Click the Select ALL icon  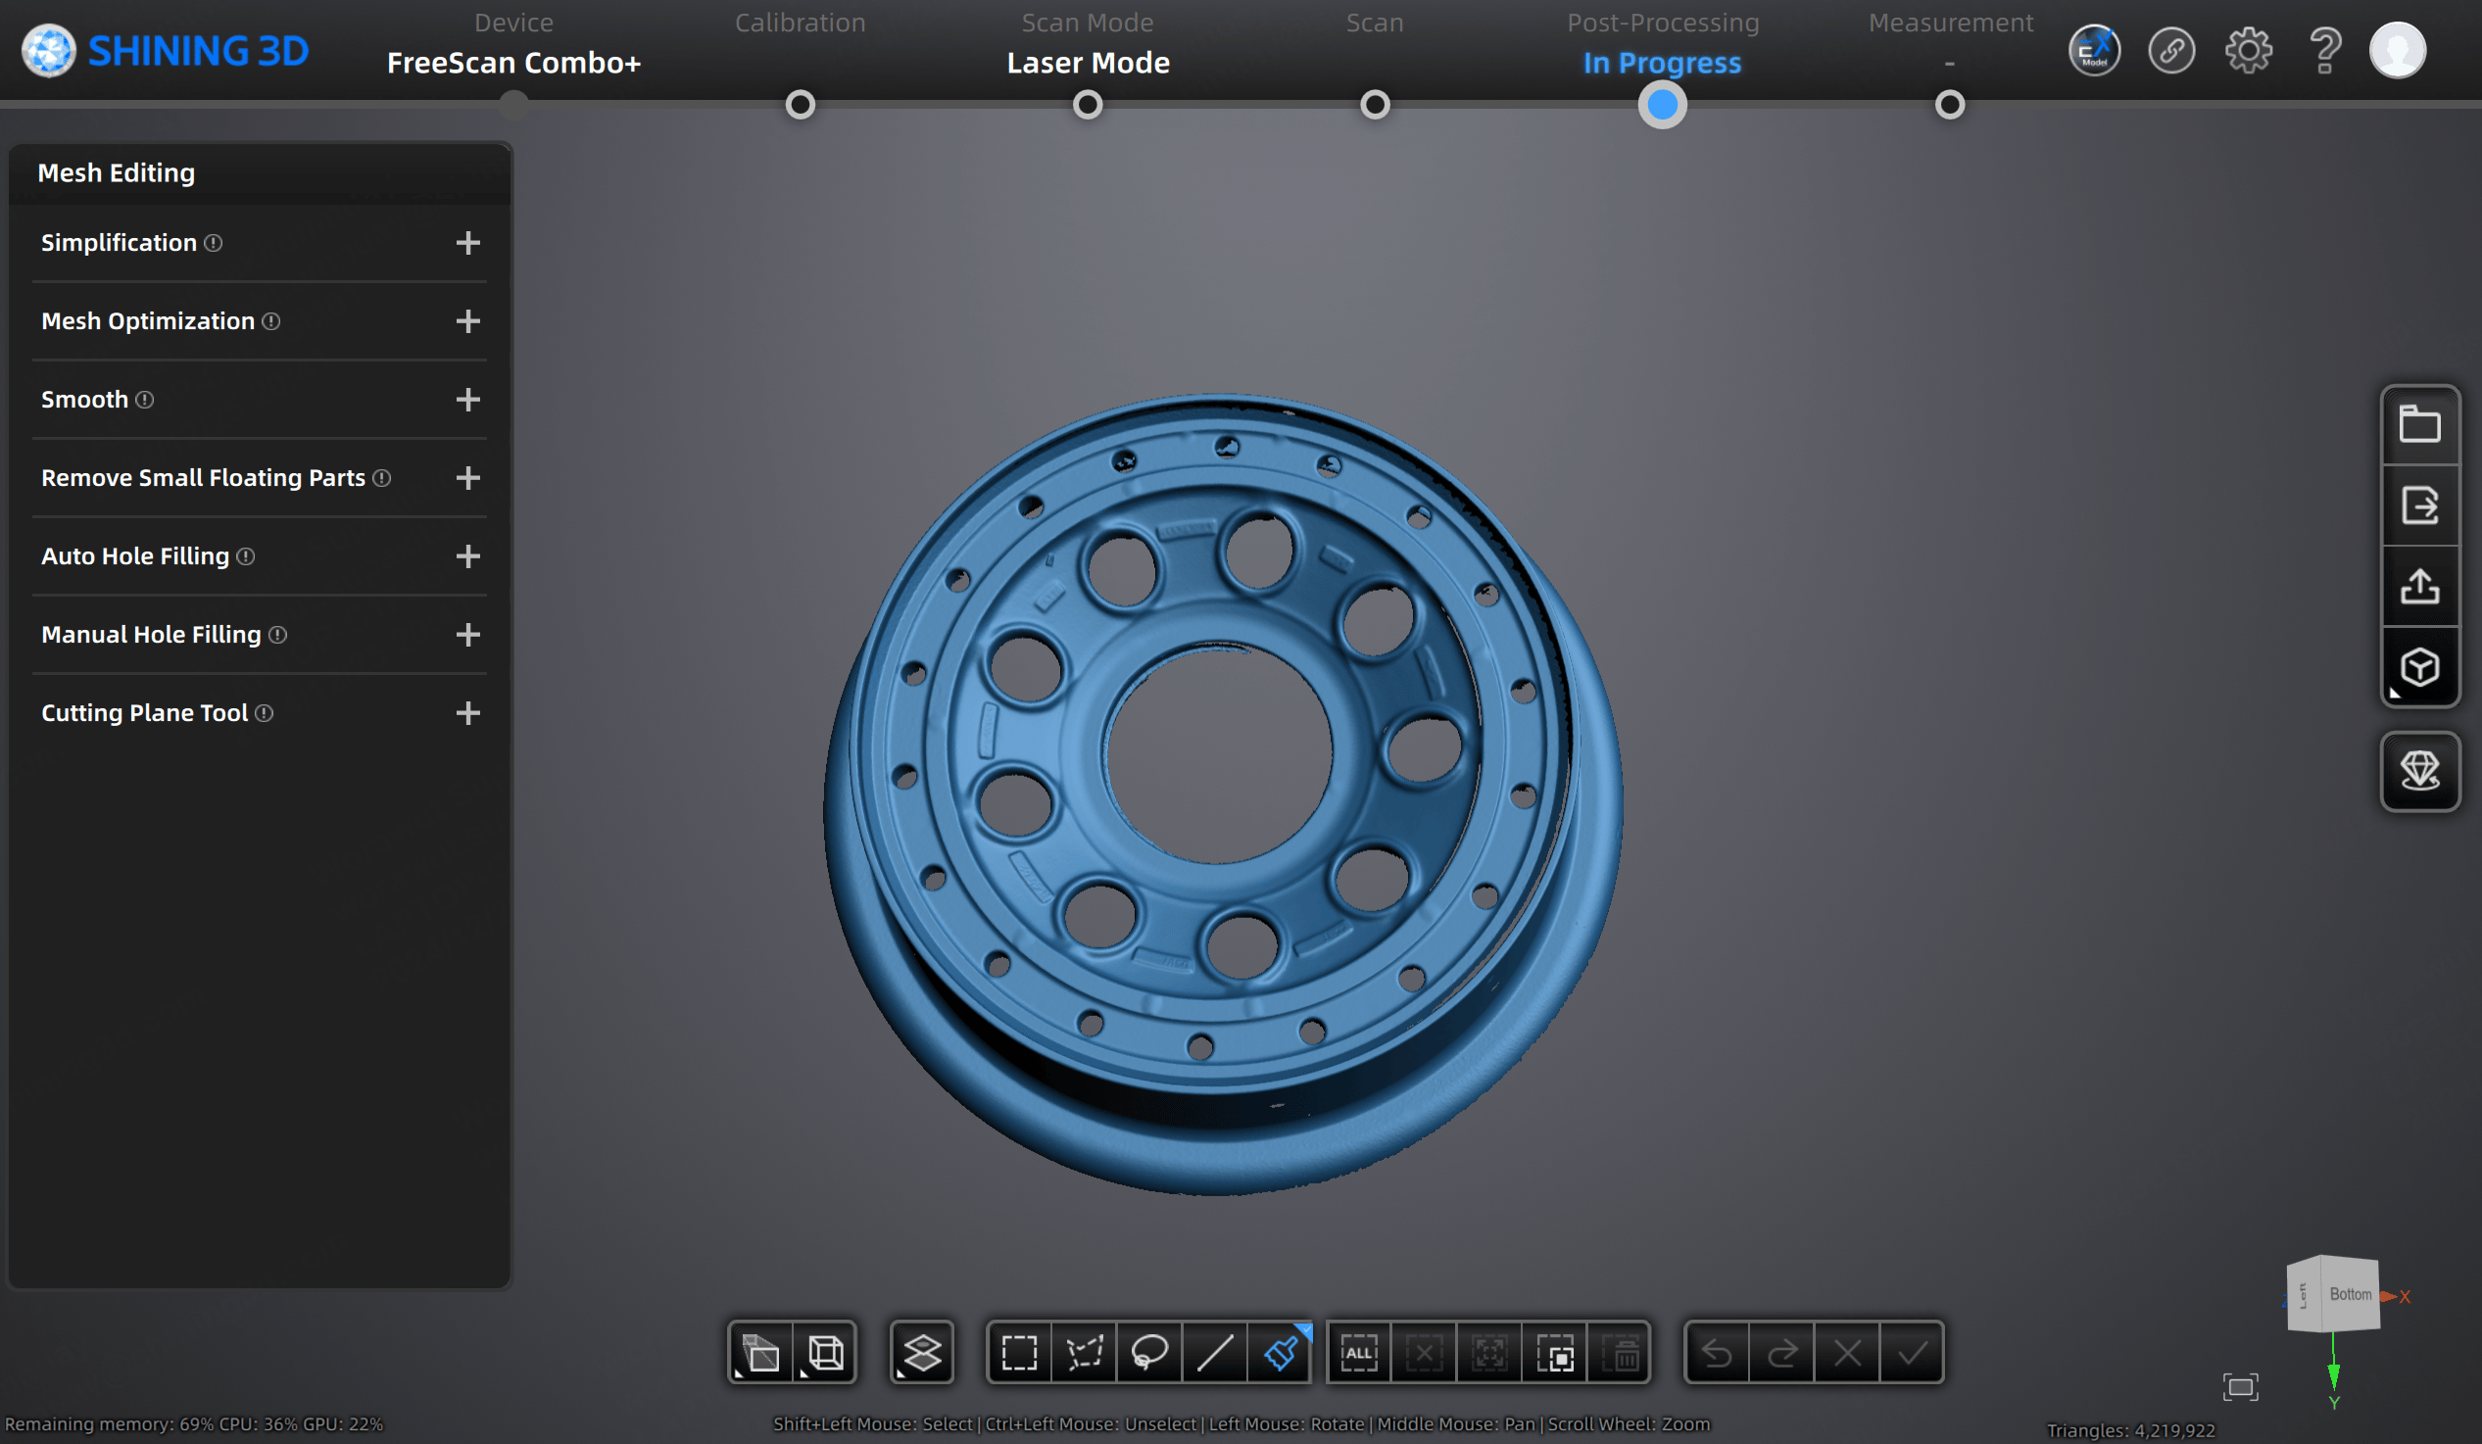pyautogui.click(x=1359, y=1352)
